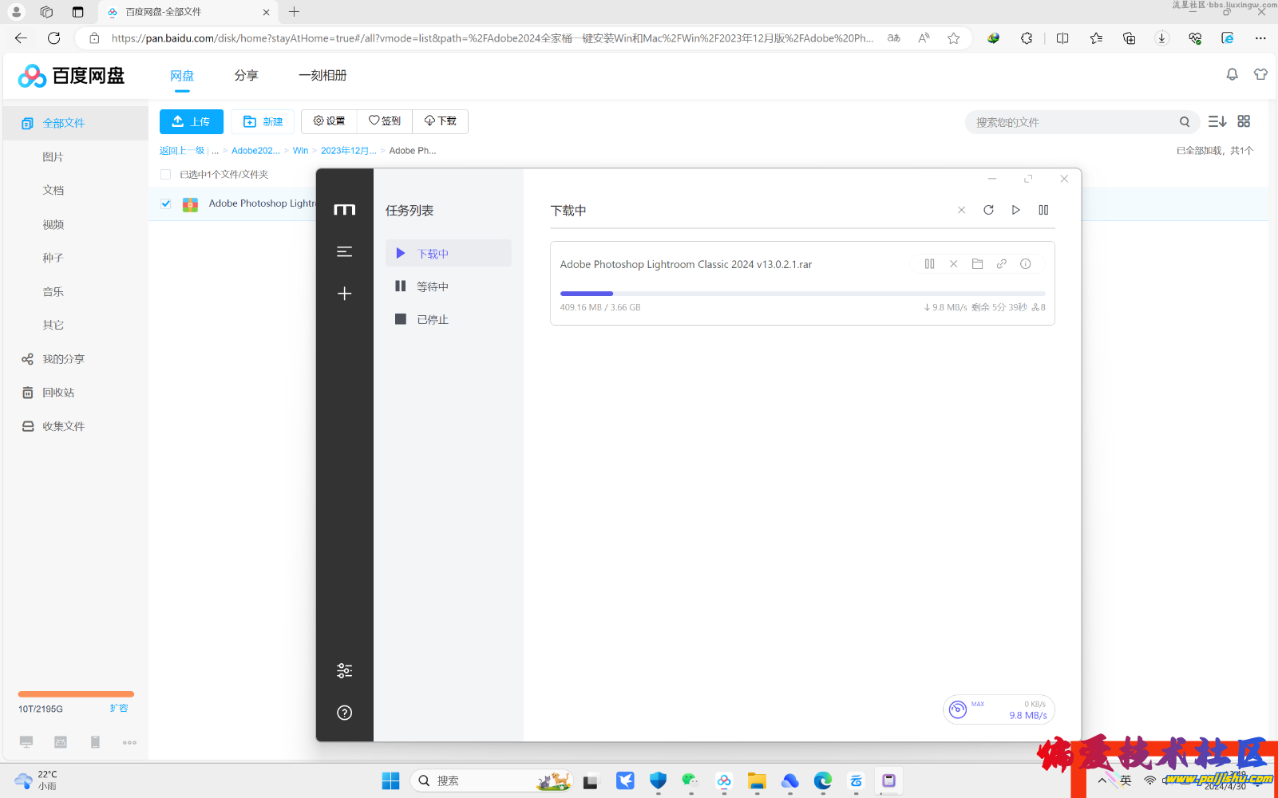Click the blue 上传 upload button
This screenshot has width=1278, height=798.
(x=192, y=121)
